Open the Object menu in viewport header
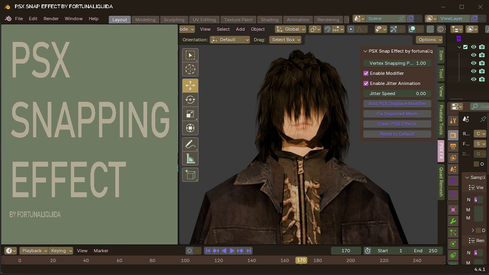Screen dimensions: 489x275 pyautogui.click(x=258, y=29)
